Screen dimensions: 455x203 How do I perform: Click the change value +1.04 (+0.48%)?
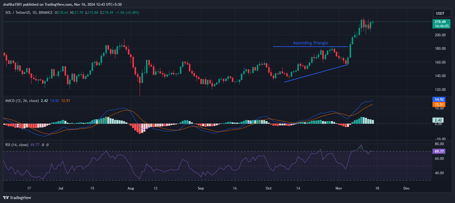128,13
